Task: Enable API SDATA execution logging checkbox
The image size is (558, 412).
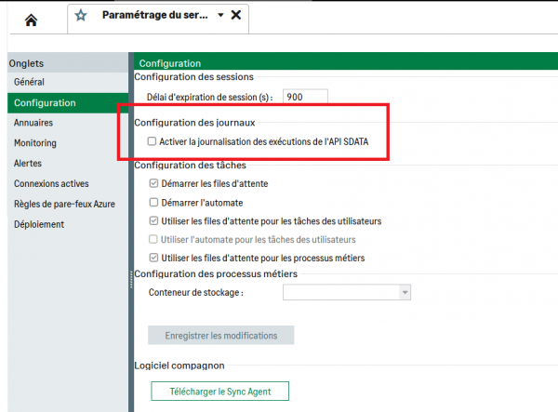Action: [x=152, y=141]
